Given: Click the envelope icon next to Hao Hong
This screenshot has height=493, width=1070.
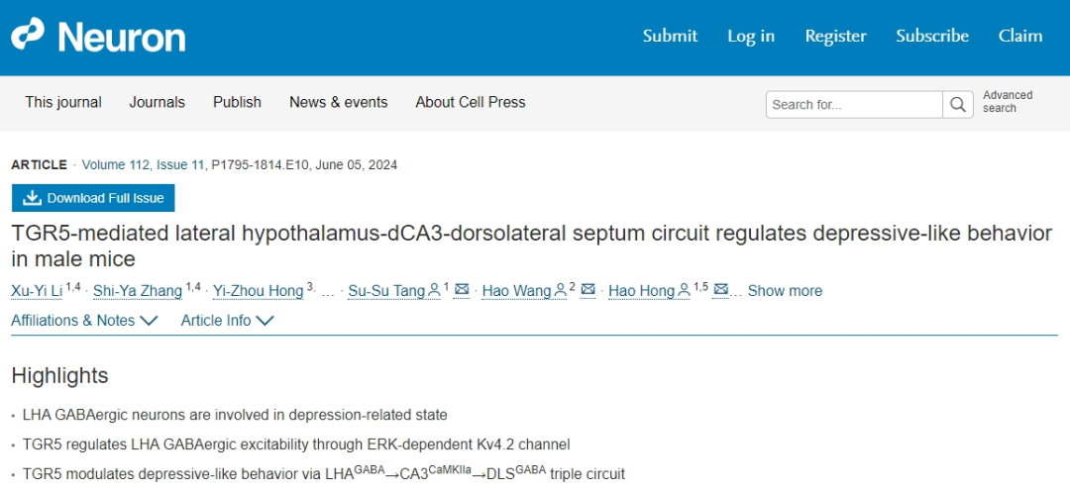Looking at the screenshot, I should coord(720,290).
